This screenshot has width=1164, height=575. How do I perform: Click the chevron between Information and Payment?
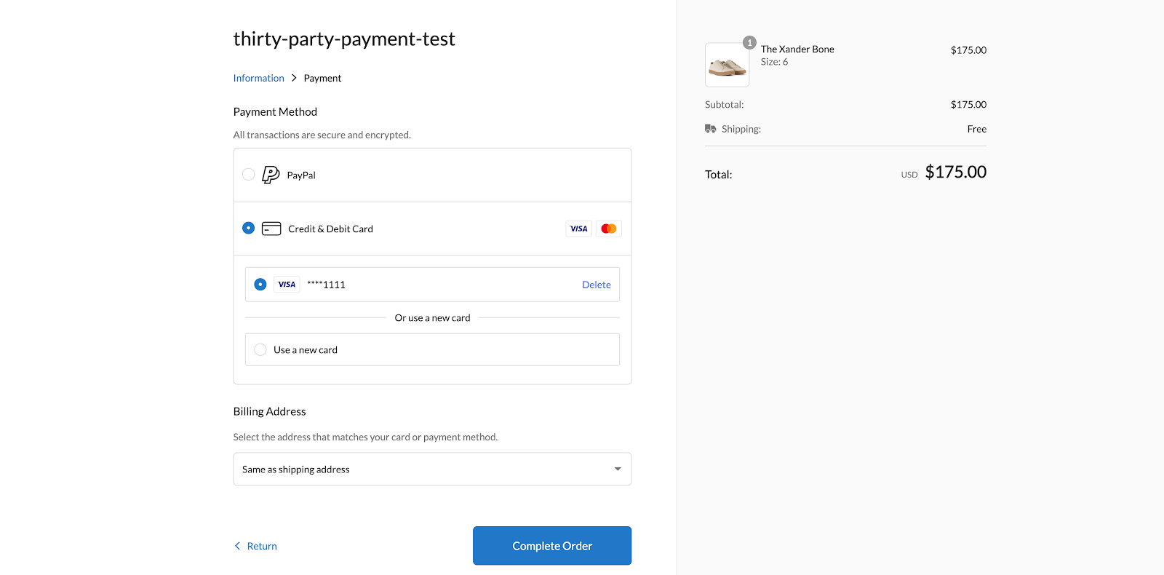[293, 77]
